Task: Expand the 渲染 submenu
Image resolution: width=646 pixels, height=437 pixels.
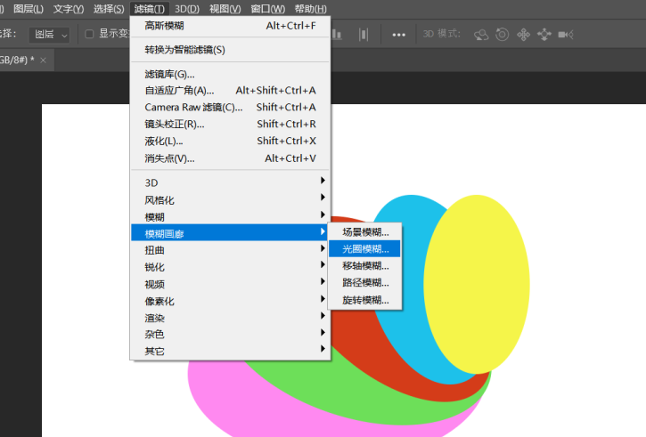Action: [230, 318]
